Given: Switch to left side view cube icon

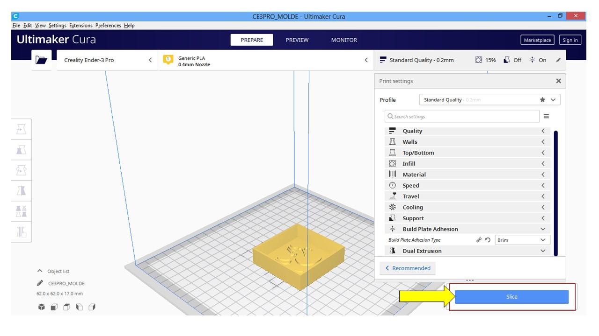Looking at the screenshot, I should [x=79, y=307].
